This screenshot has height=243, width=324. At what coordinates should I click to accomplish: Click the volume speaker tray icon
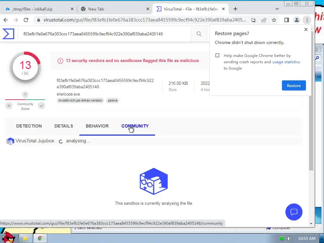click(x=289, y=239)
